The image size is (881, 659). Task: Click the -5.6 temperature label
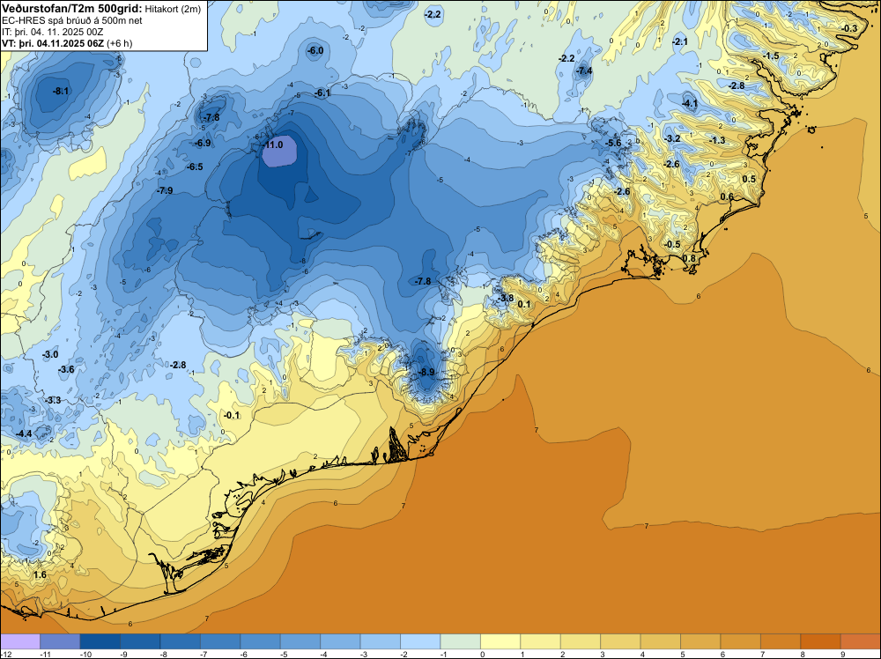point(613,144)
